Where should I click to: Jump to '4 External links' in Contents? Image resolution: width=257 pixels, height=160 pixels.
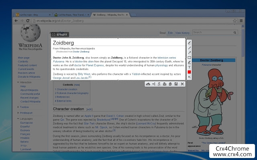pos(63,101)
